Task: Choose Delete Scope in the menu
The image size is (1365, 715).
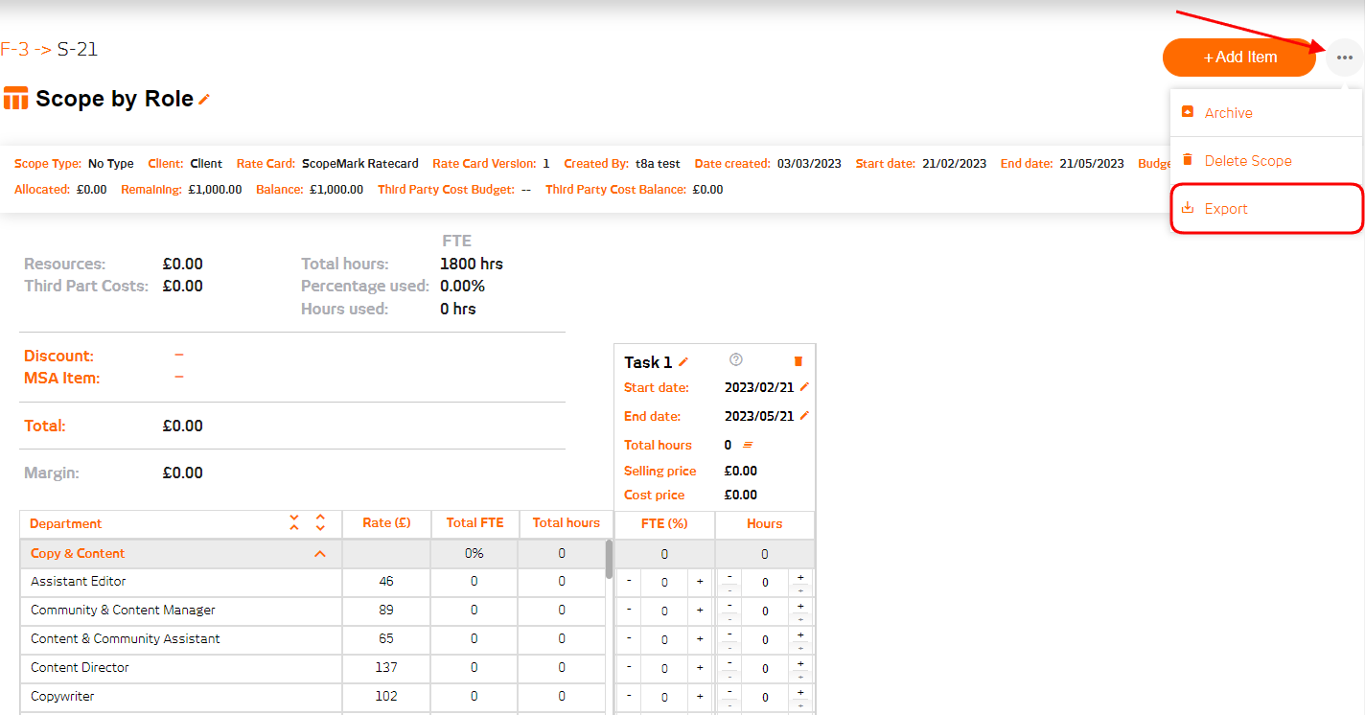Action: [1247, 161]
